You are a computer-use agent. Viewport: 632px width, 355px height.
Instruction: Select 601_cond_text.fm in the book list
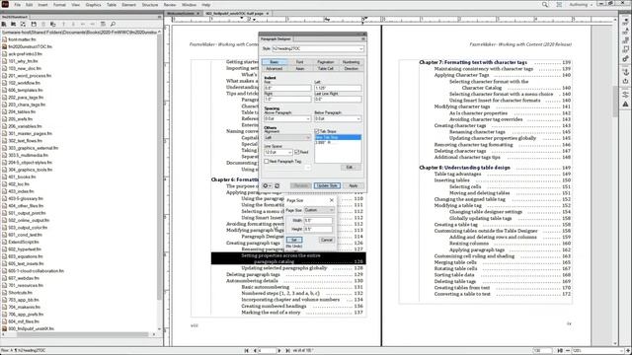pos(25,235)
